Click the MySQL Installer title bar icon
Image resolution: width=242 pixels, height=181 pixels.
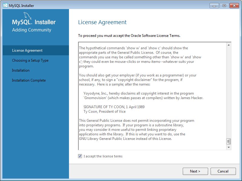click(5, 5)
